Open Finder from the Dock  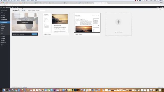[4, 90]
